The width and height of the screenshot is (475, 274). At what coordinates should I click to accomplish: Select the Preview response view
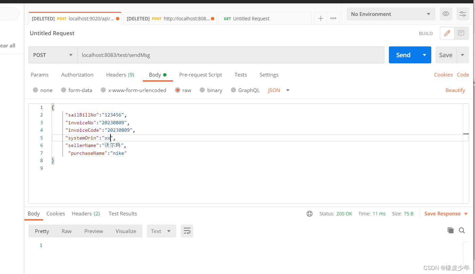point(94,231)
